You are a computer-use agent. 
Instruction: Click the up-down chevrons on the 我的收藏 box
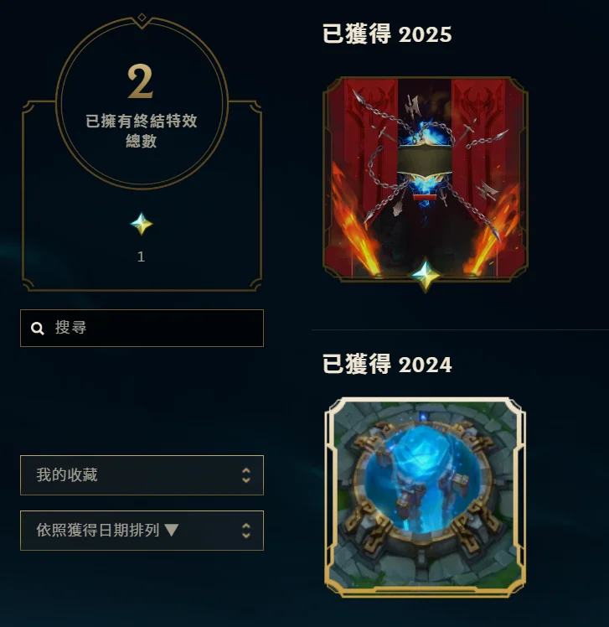coord(246,475)
